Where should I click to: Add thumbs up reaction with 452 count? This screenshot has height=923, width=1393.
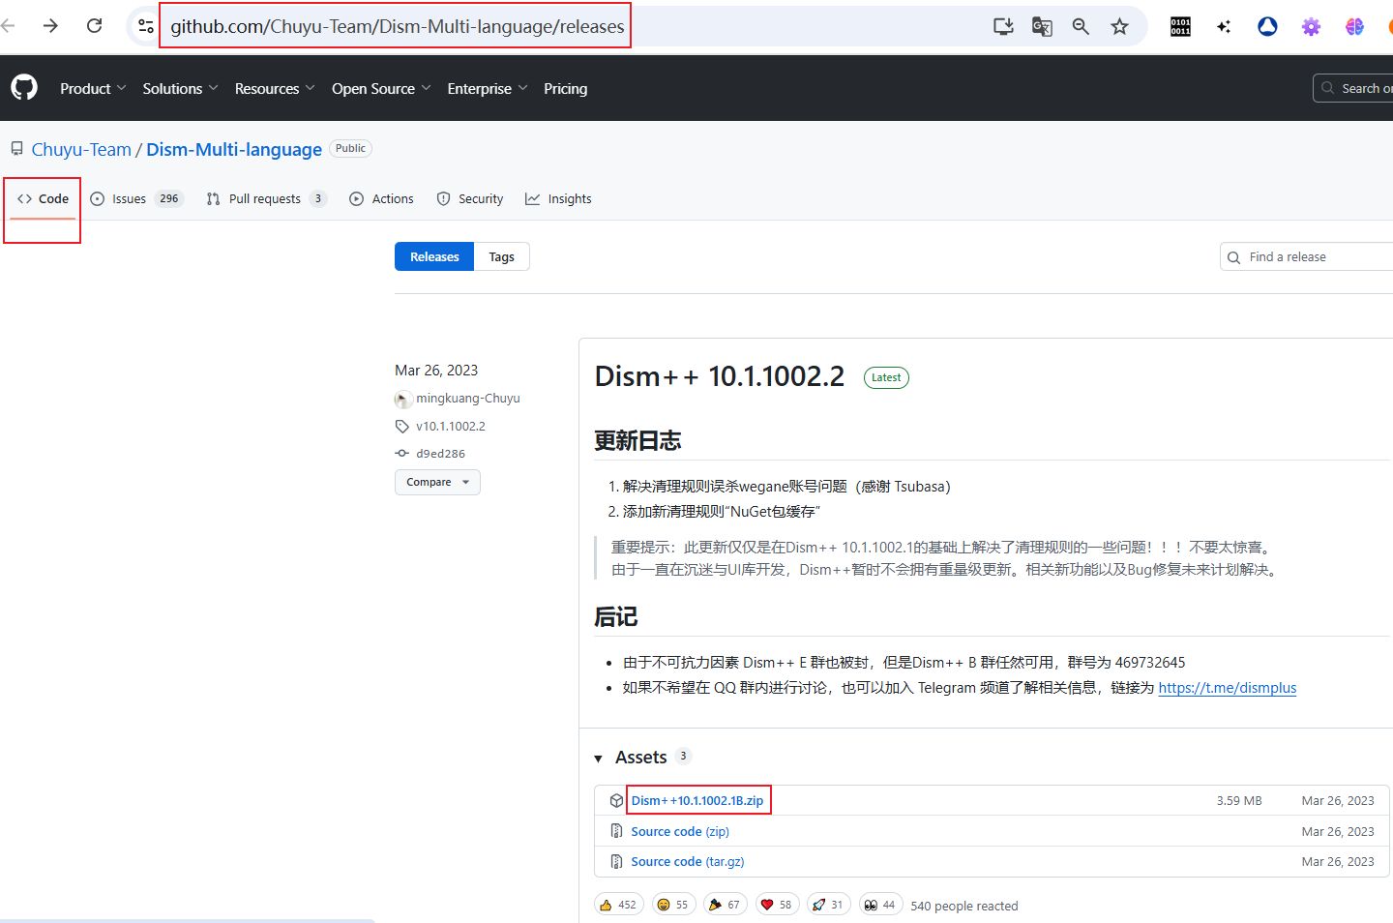(x=618, y=905)
